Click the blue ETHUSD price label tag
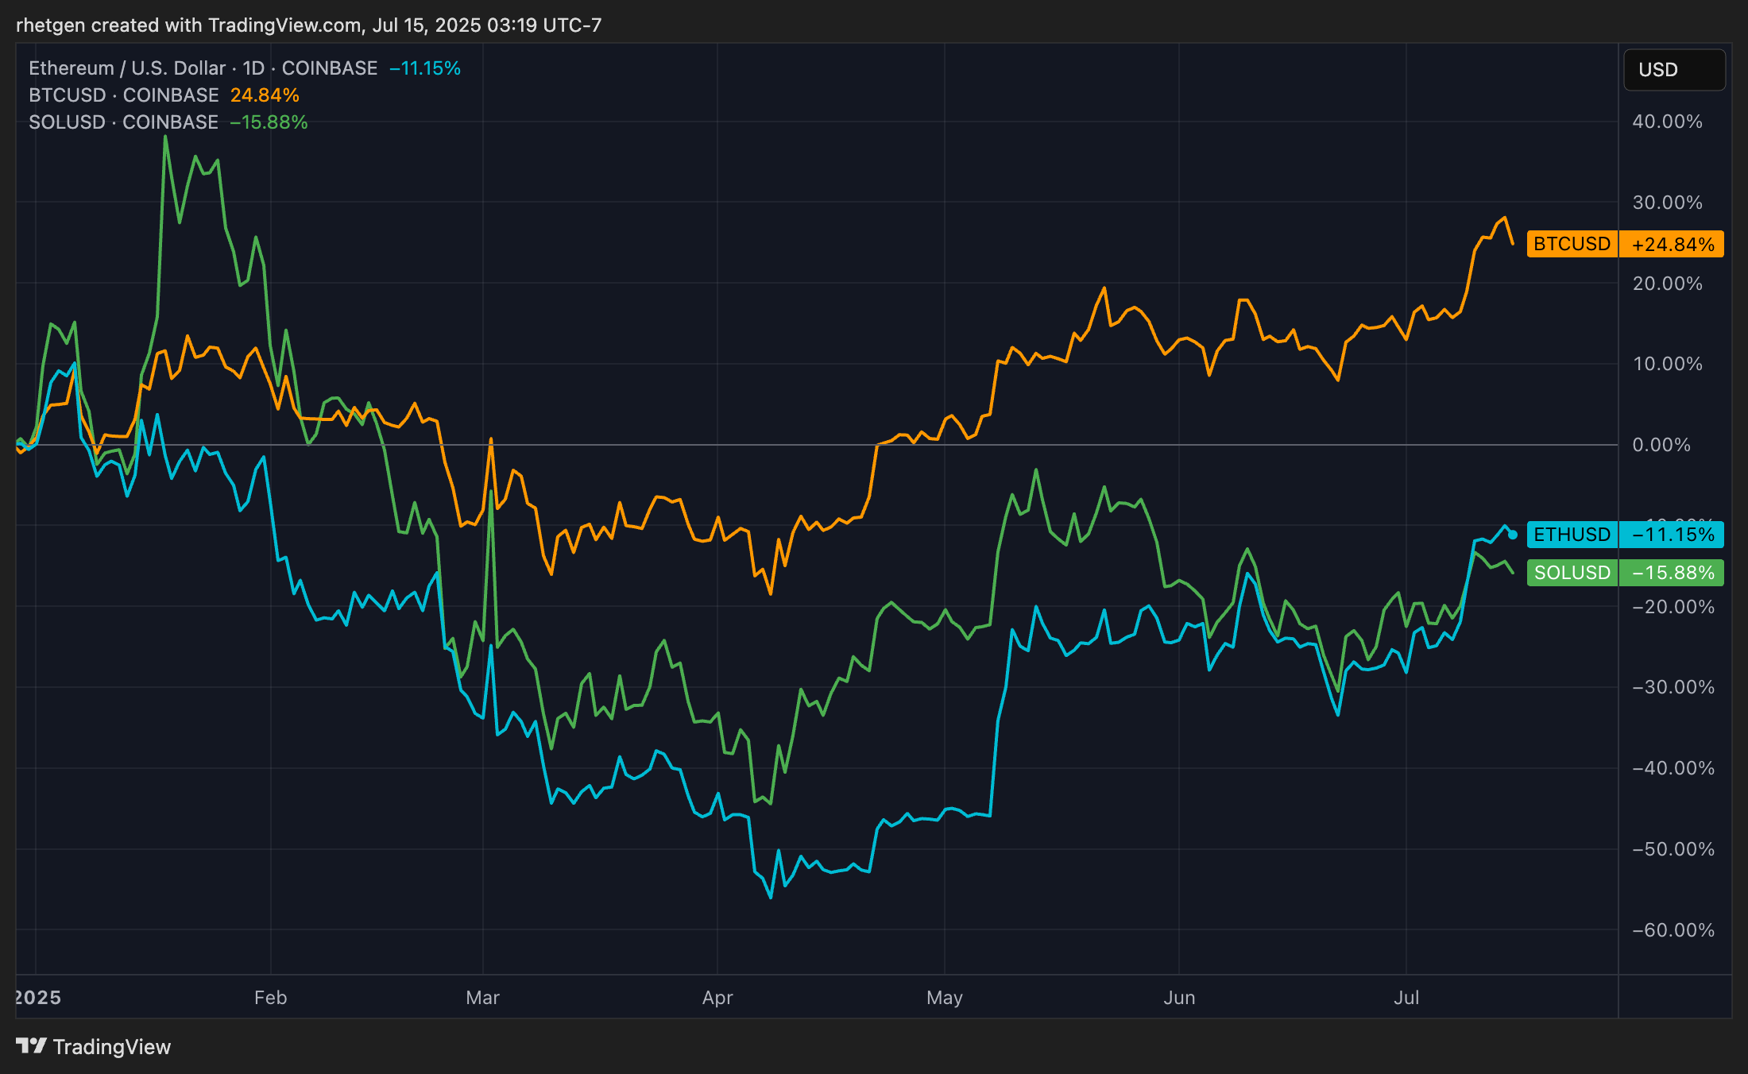This screenshot has width=1748, height=1074. [x=1572, y=535]
